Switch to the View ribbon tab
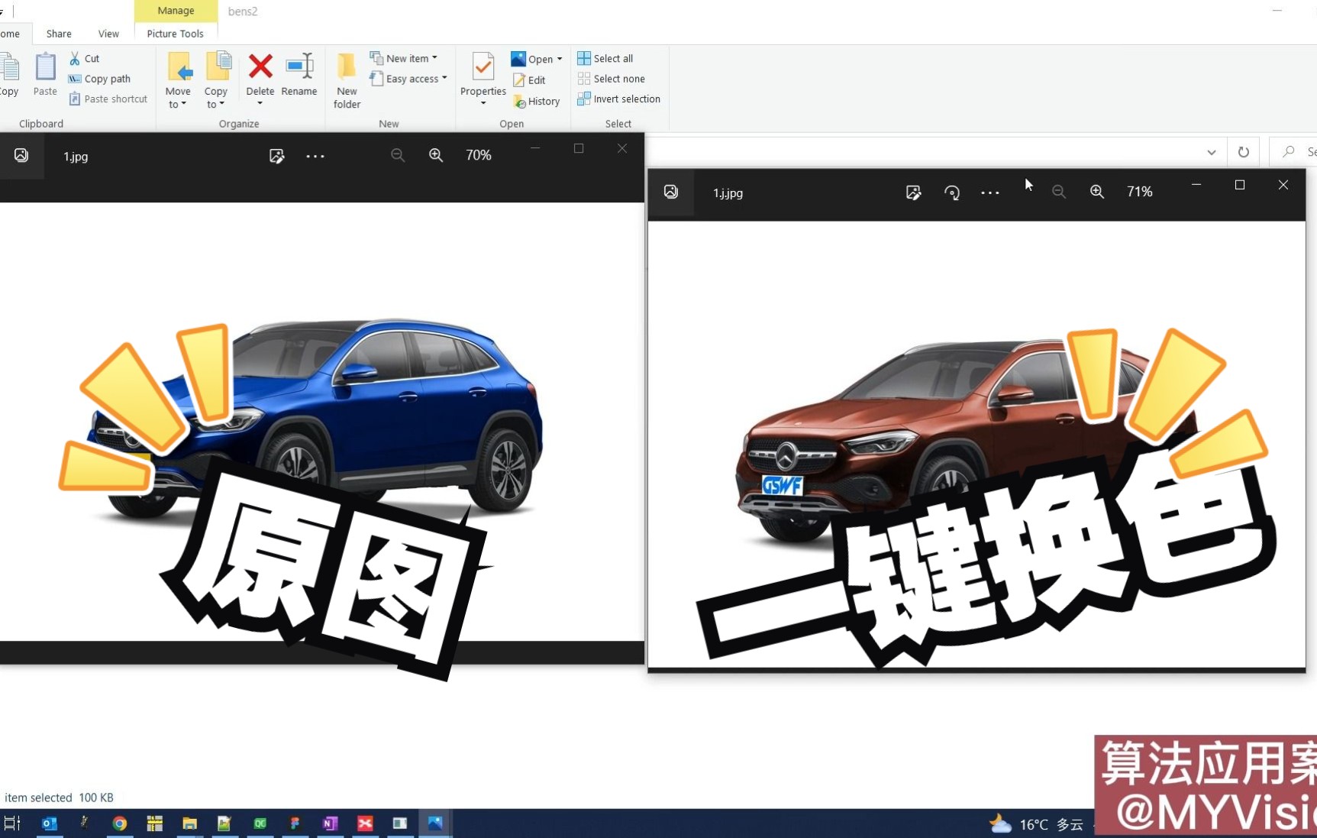 [108, 34]
